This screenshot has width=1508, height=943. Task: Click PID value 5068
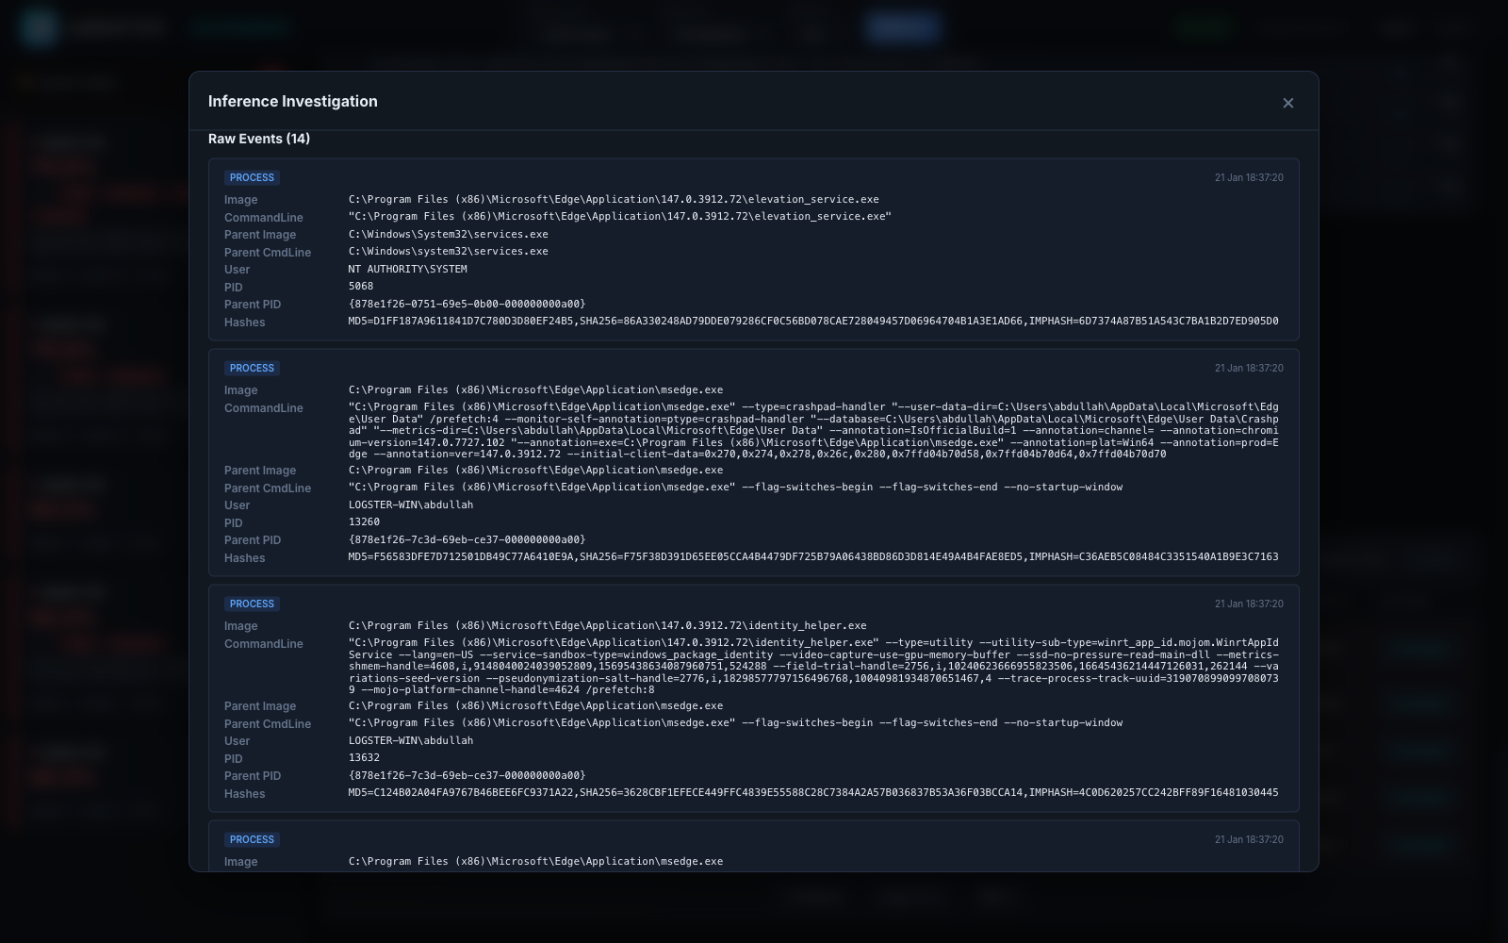coord(361,287)
